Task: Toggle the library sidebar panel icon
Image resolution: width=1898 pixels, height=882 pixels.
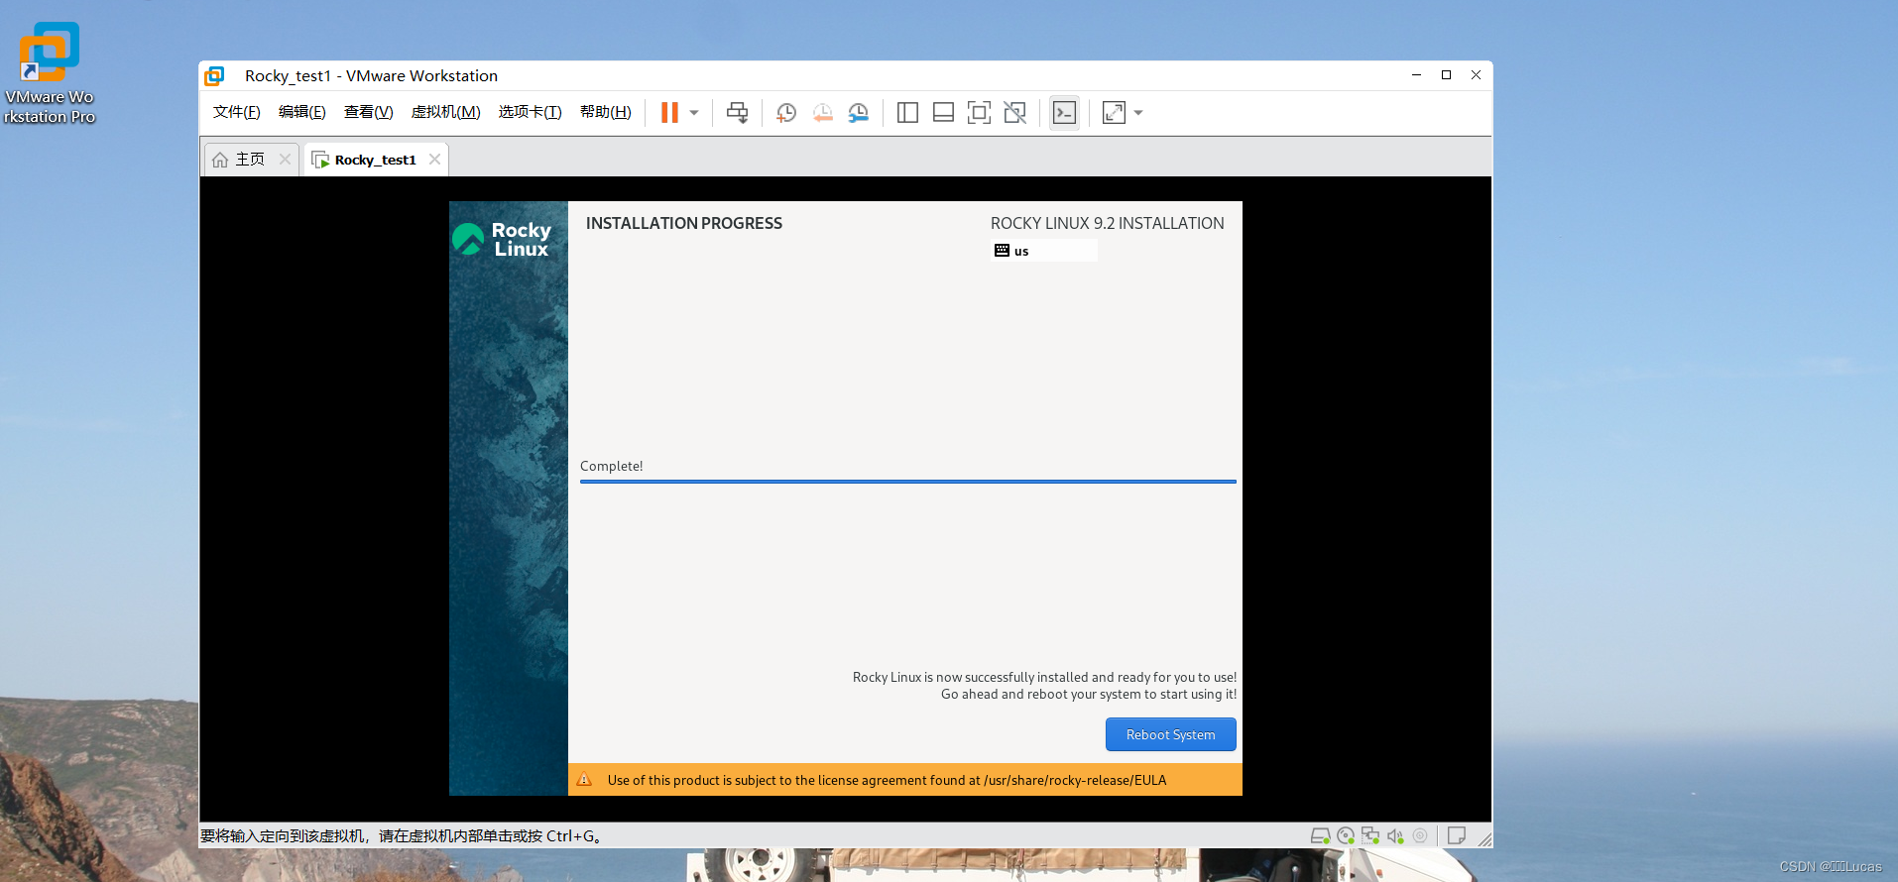Action: [x=907, y=113]
